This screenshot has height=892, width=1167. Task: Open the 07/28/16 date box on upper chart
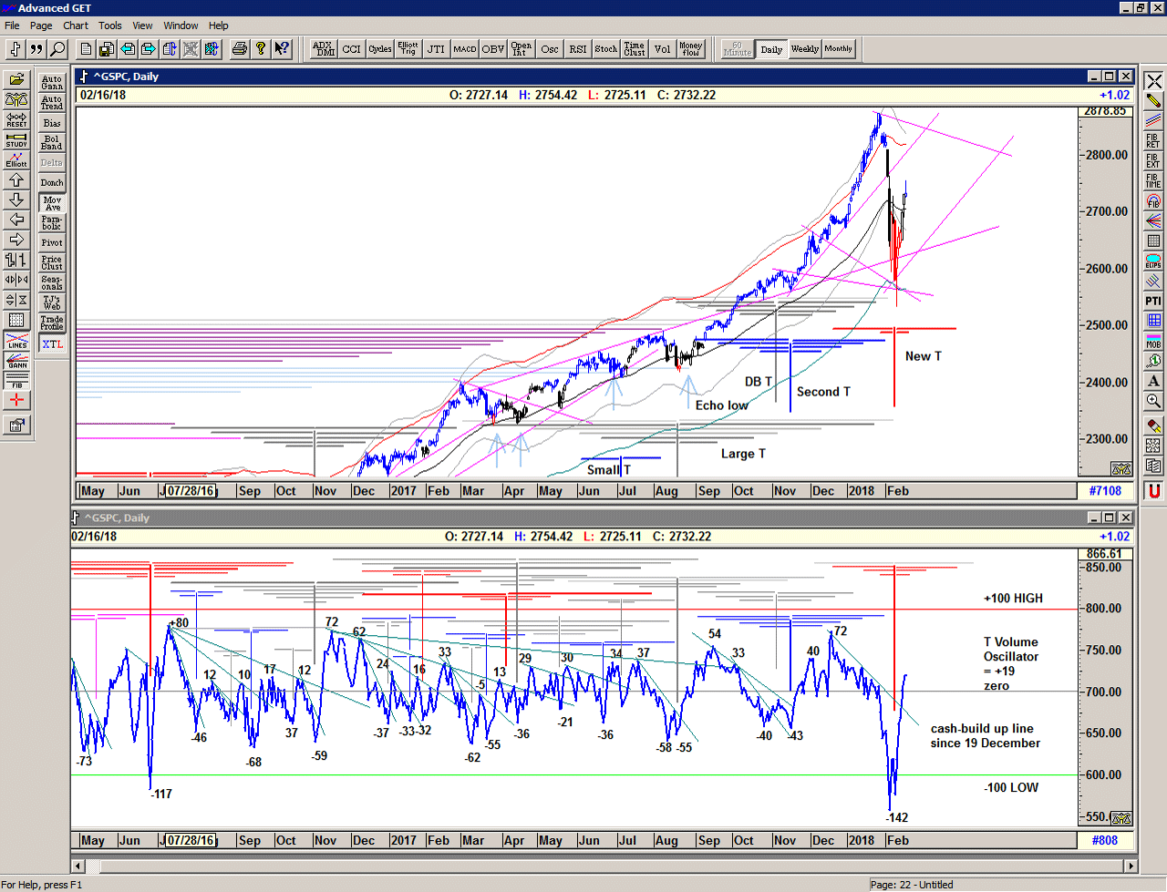pyautogui.click(x=190, y=491)
